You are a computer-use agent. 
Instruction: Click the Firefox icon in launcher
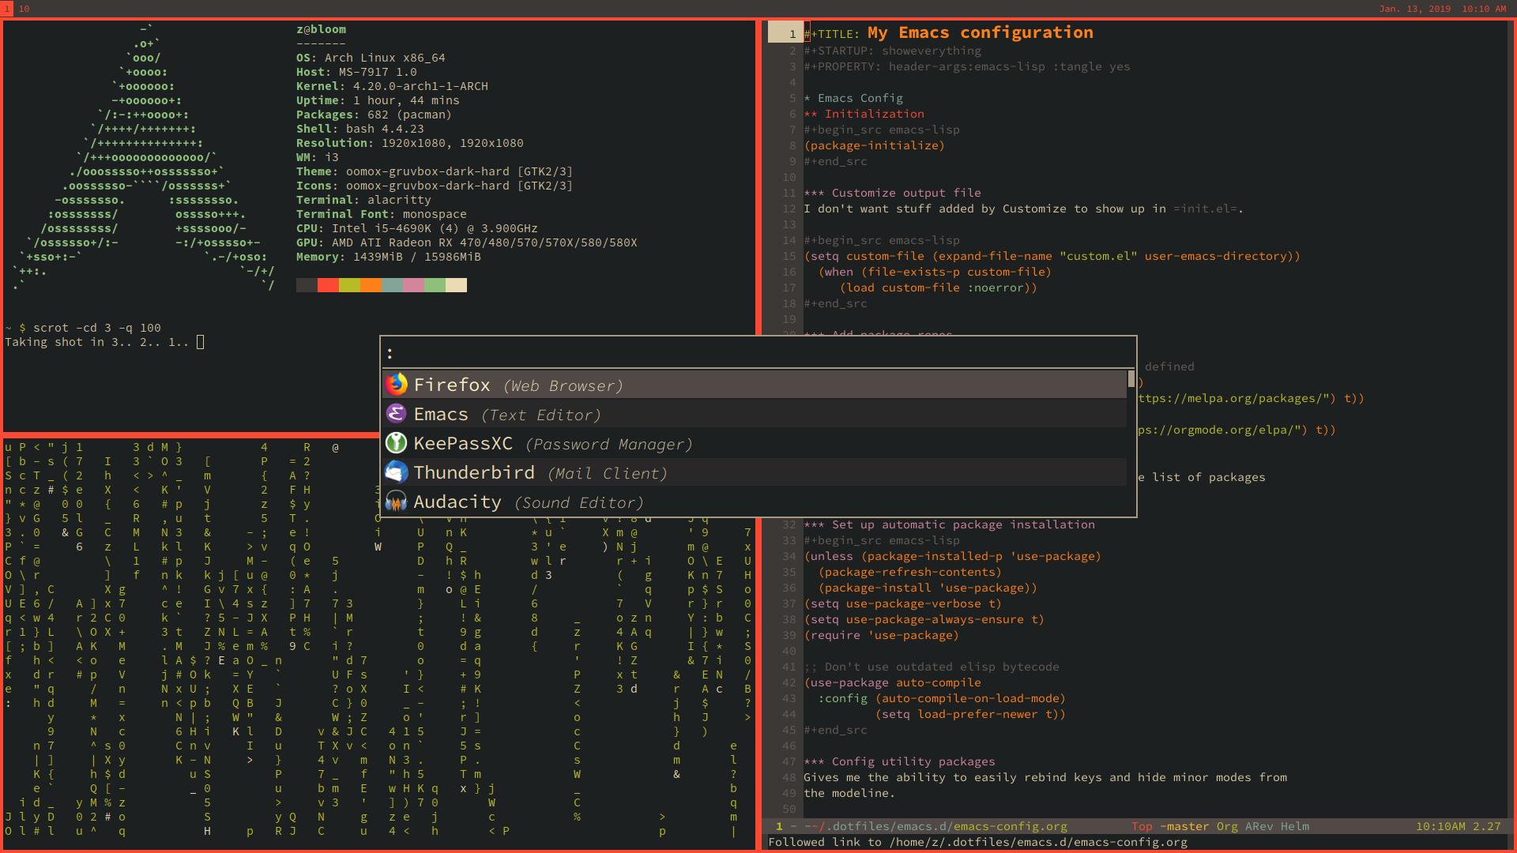click(x=396, y=385)
